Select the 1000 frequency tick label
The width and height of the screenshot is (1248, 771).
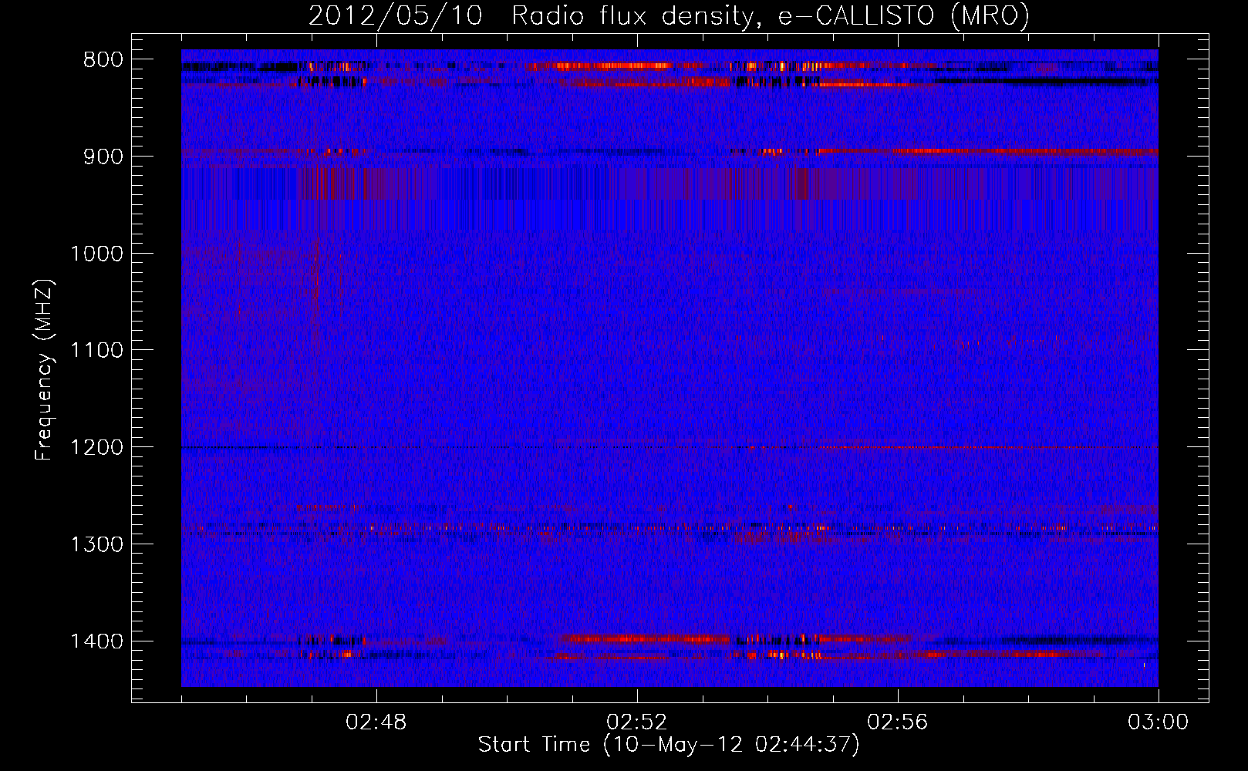pos(96,254)
